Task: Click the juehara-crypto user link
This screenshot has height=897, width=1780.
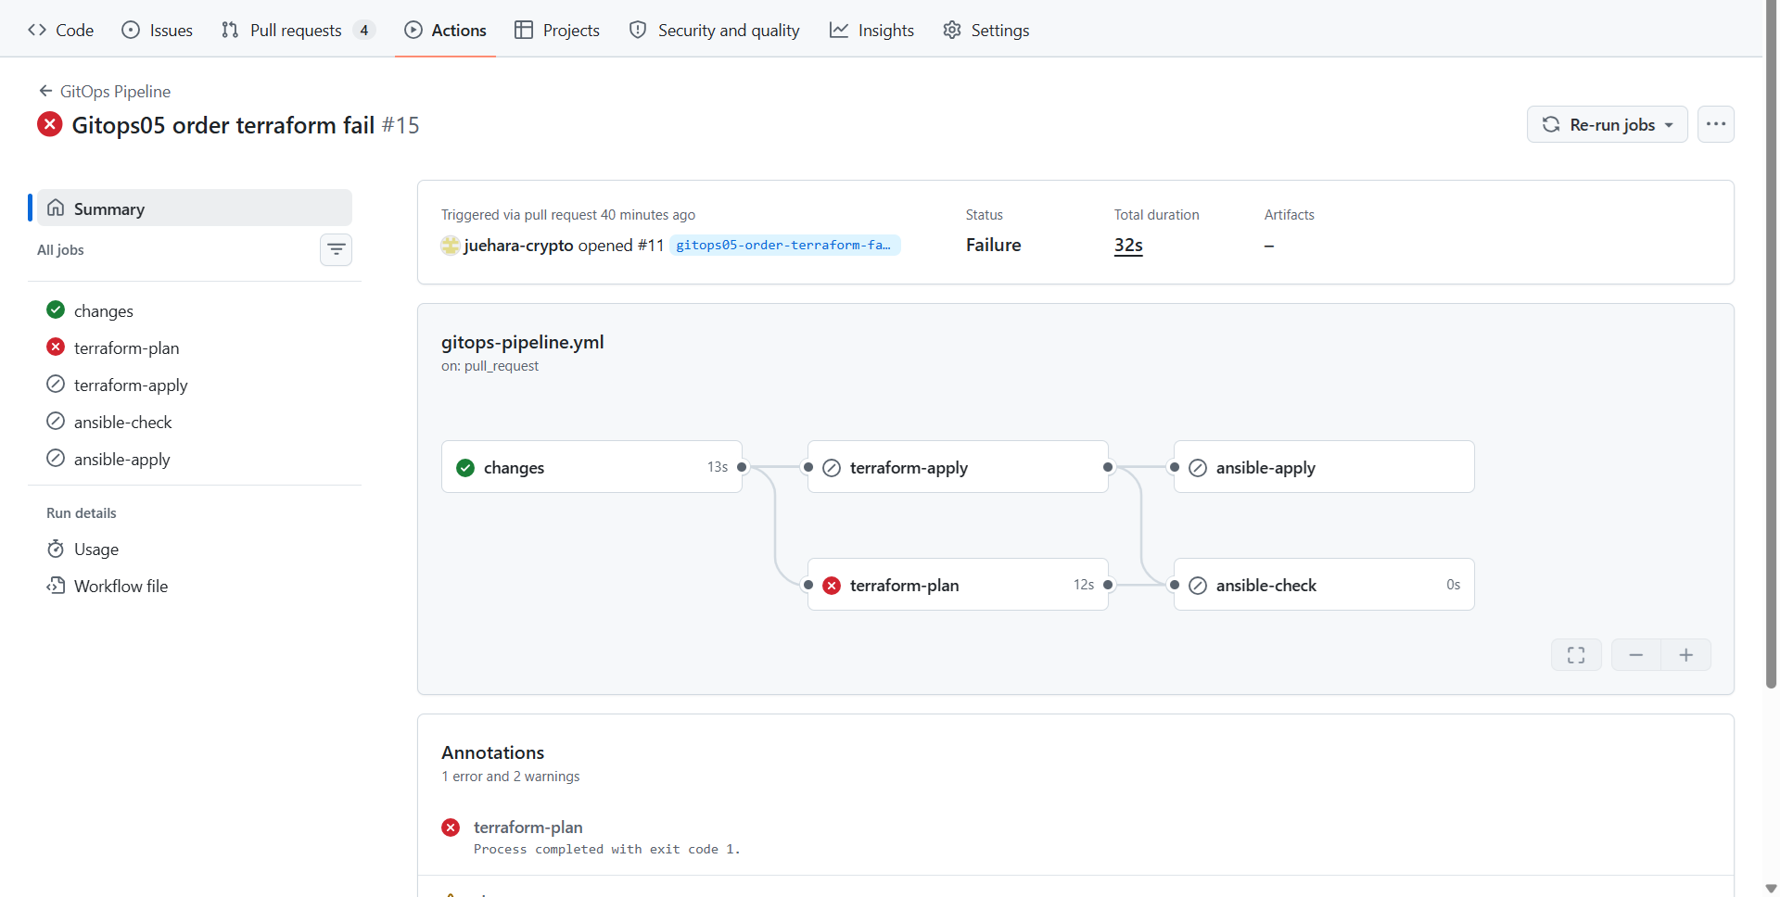Action: point(518,245)
